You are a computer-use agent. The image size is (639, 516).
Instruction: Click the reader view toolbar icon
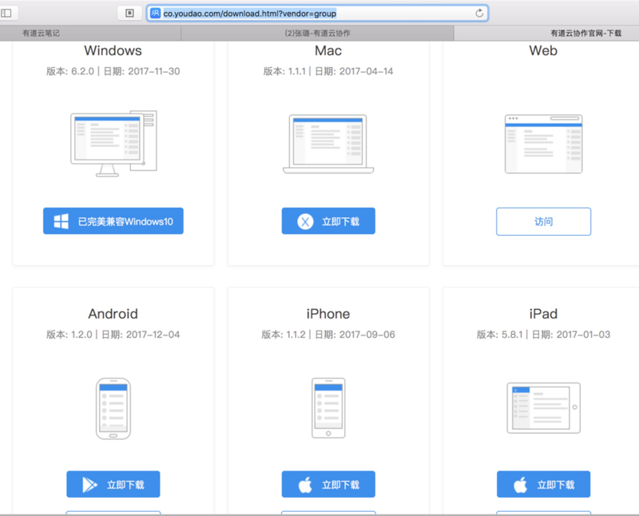click(x=129, y=13)
